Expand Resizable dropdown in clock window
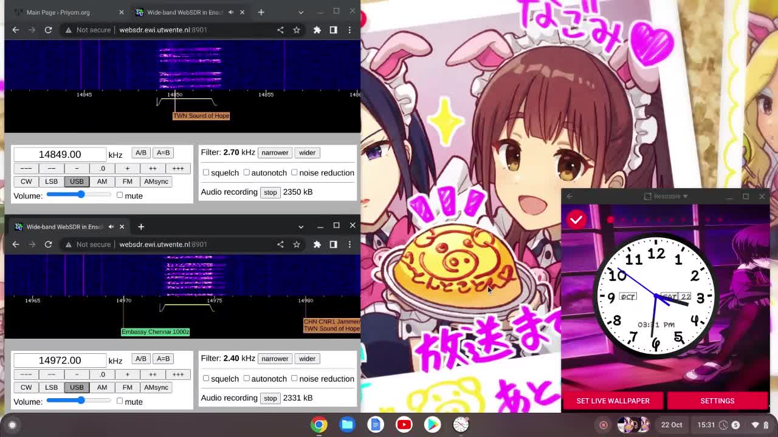 coord(666,196)
